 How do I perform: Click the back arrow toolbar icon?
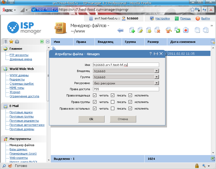coord(120,30)
